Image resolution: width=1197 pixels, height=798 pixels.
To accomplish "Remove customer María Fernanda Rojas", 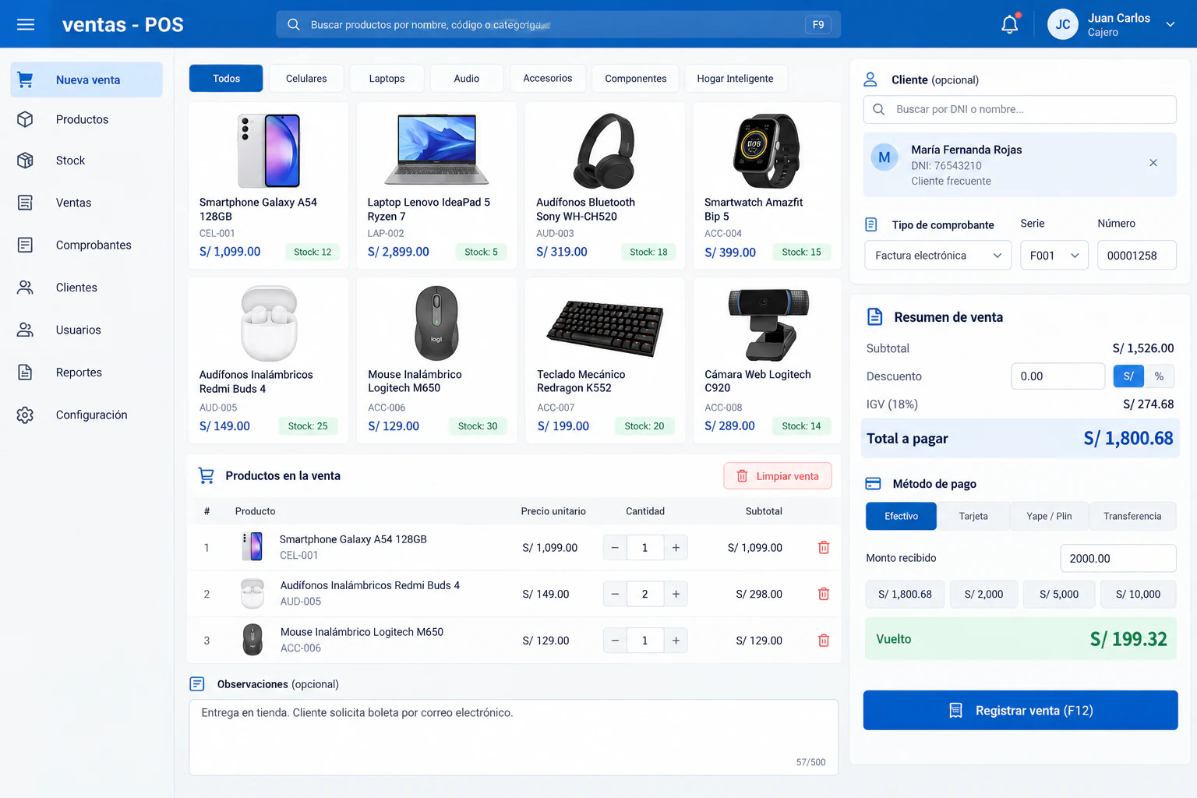I will point(1153,163).
